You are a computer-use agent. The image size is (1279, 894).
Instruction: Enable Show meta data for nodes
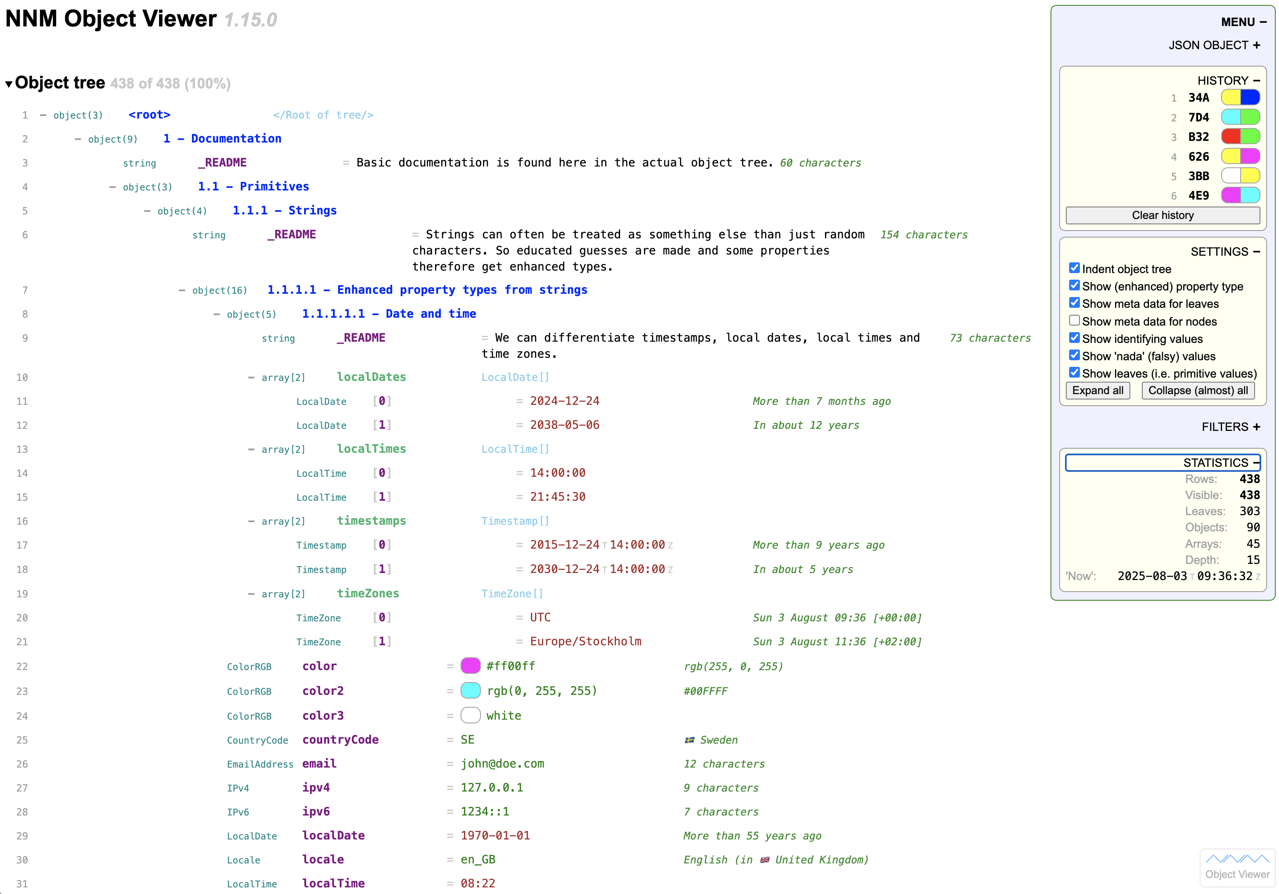[x=1074, y=320]
